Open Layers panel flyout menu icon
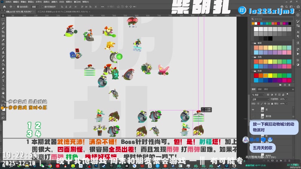The width and height of the screenshot is (301, 169). [x=293, y=89]
